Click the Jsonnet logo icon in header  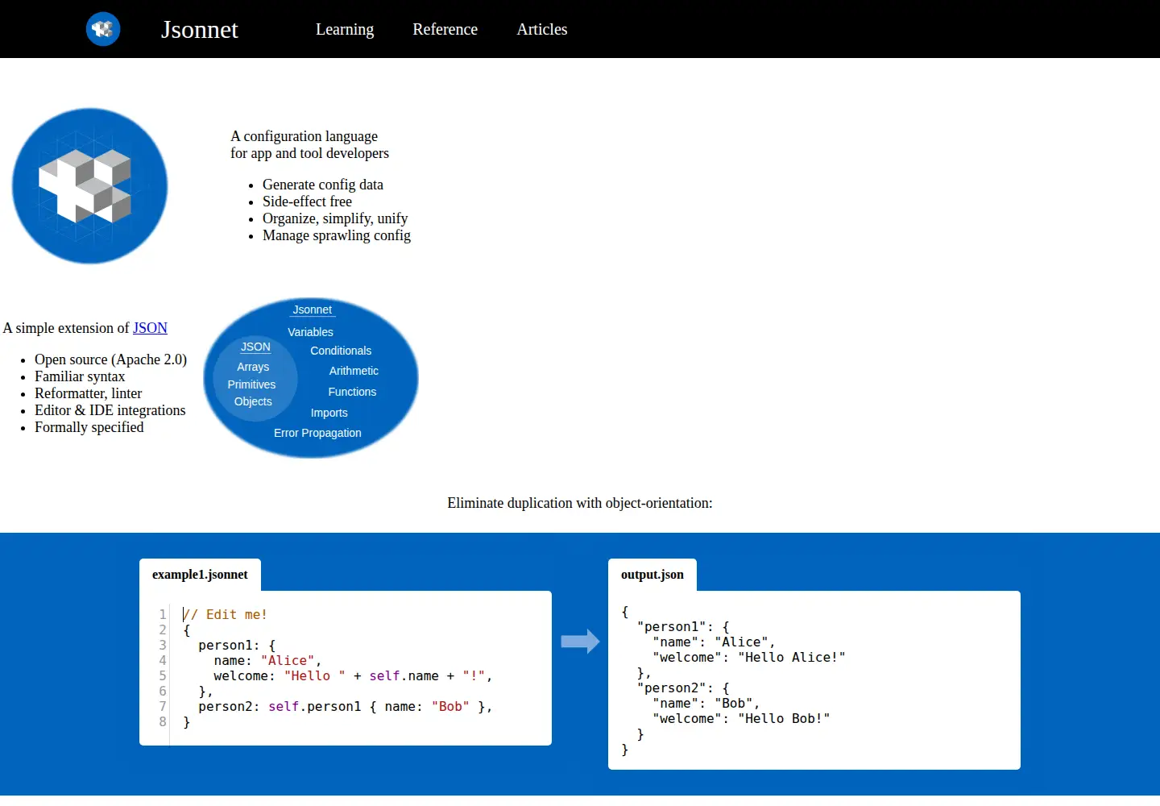pos(103,29)
